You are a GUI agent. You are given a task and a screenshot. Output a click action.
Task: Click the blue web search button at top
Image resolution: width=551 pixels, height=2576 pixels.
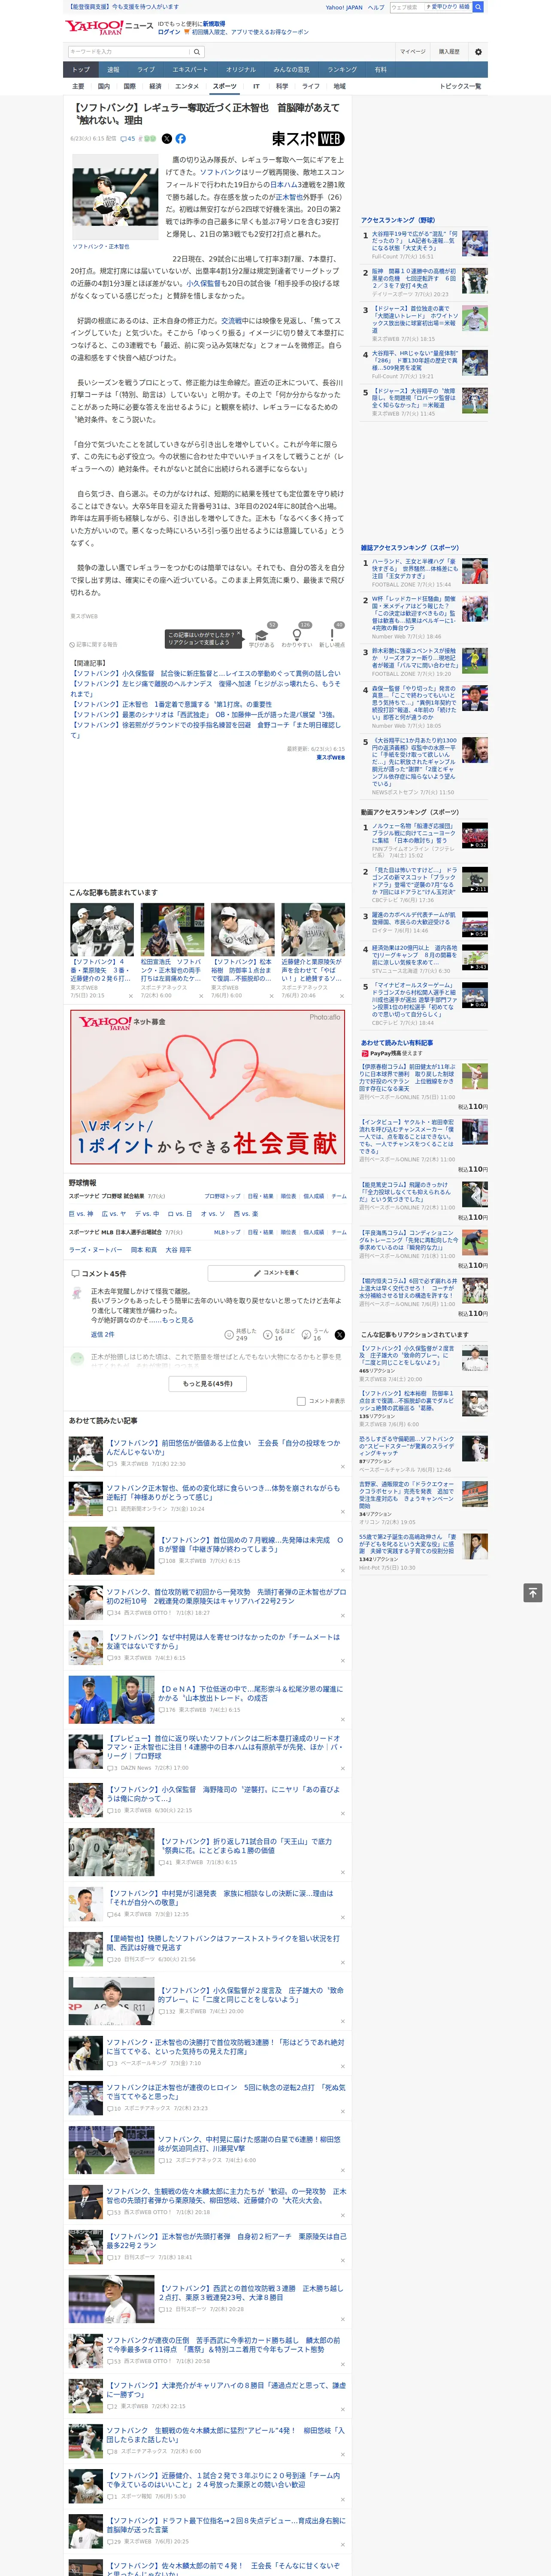(x=478, y=7)
